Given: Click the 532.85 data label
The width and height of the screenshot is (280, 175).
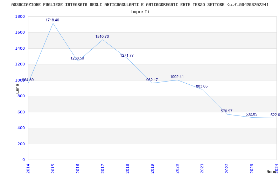Looking at the screenshot, I should (x=251, y=114).
